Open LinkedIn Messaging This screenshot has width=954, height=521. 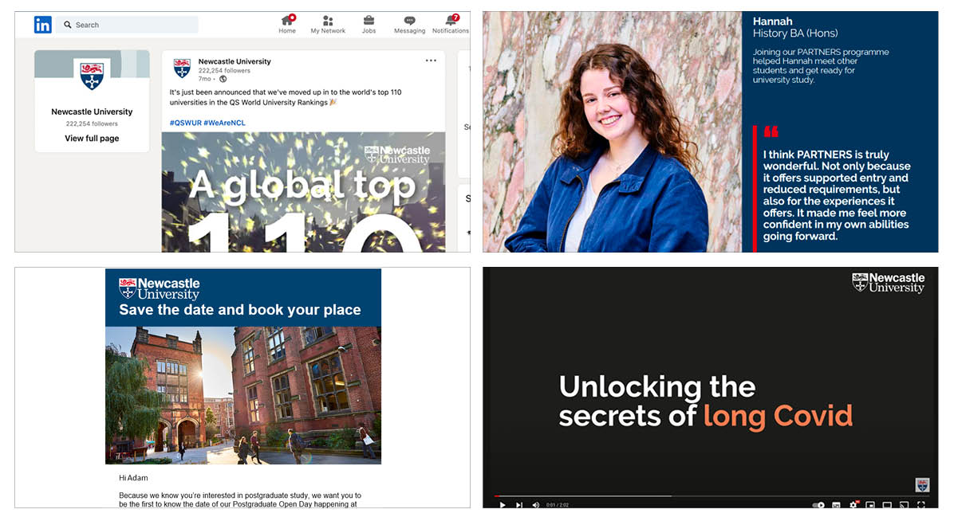coord(409,25)
